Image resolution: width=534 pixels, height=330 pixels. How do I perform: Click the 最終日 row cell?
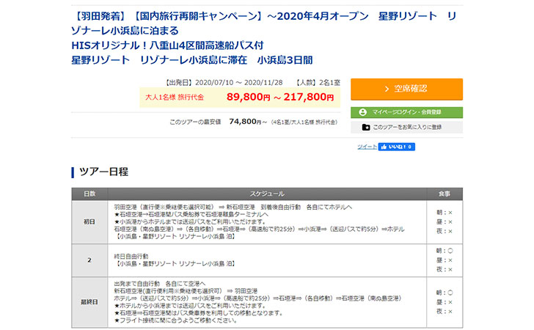coord(89,302)
